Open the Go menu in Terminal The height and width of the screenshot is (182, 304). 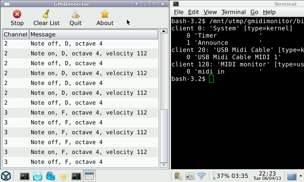254,12
